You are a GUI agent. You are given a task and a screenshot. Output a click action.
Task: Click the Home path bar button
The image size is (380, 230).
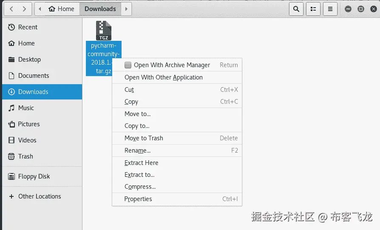click(x=62, y=9)
